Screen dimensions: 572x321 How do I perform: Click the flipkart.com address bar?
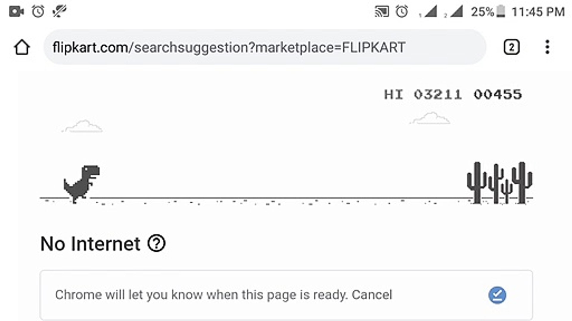click(x=265, y=47)
